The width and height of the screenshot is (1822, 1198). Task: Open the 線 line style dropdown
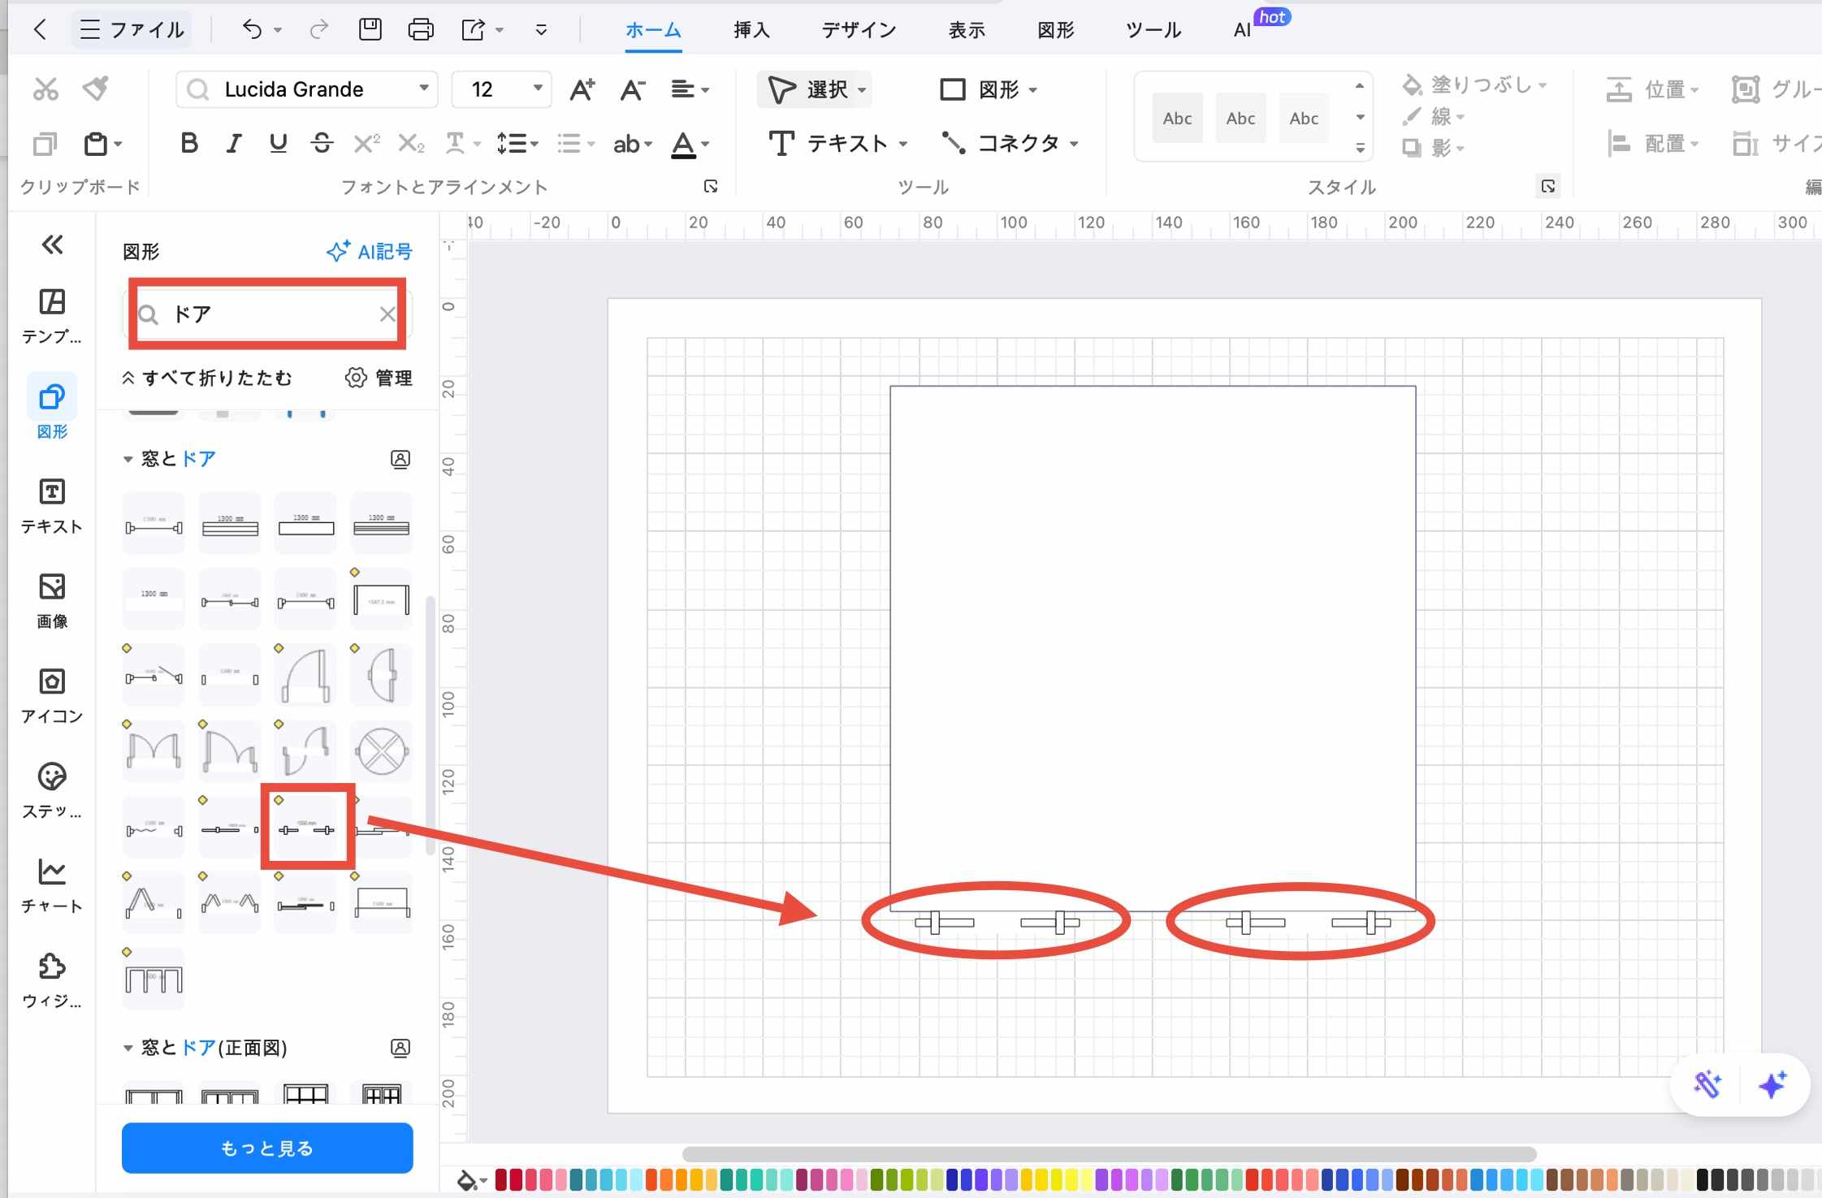point(1434,116)
